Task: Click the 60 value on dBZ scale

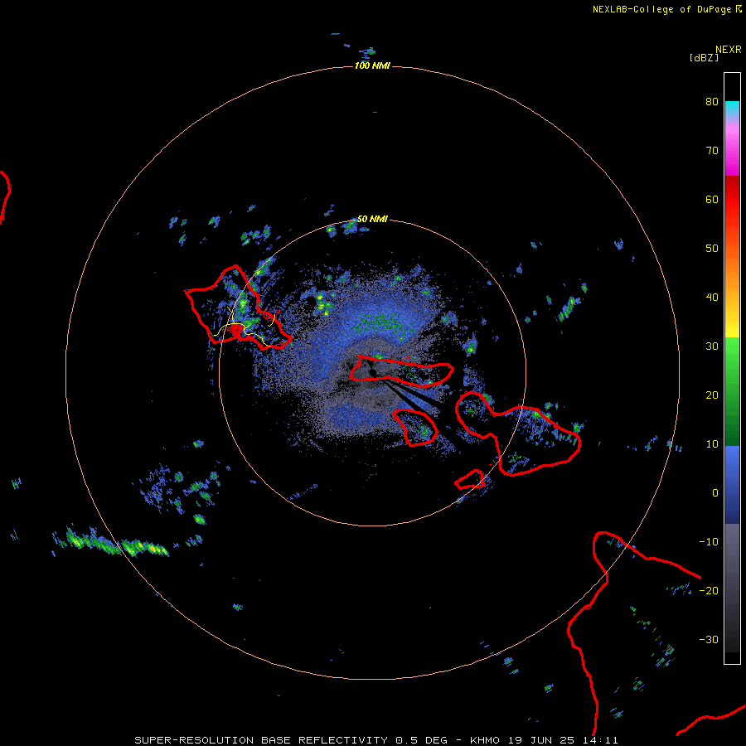Action: [712, 199]
